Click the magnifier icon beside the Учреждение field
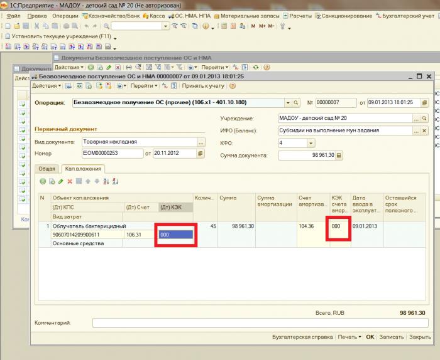 click(x=424, y=119)
